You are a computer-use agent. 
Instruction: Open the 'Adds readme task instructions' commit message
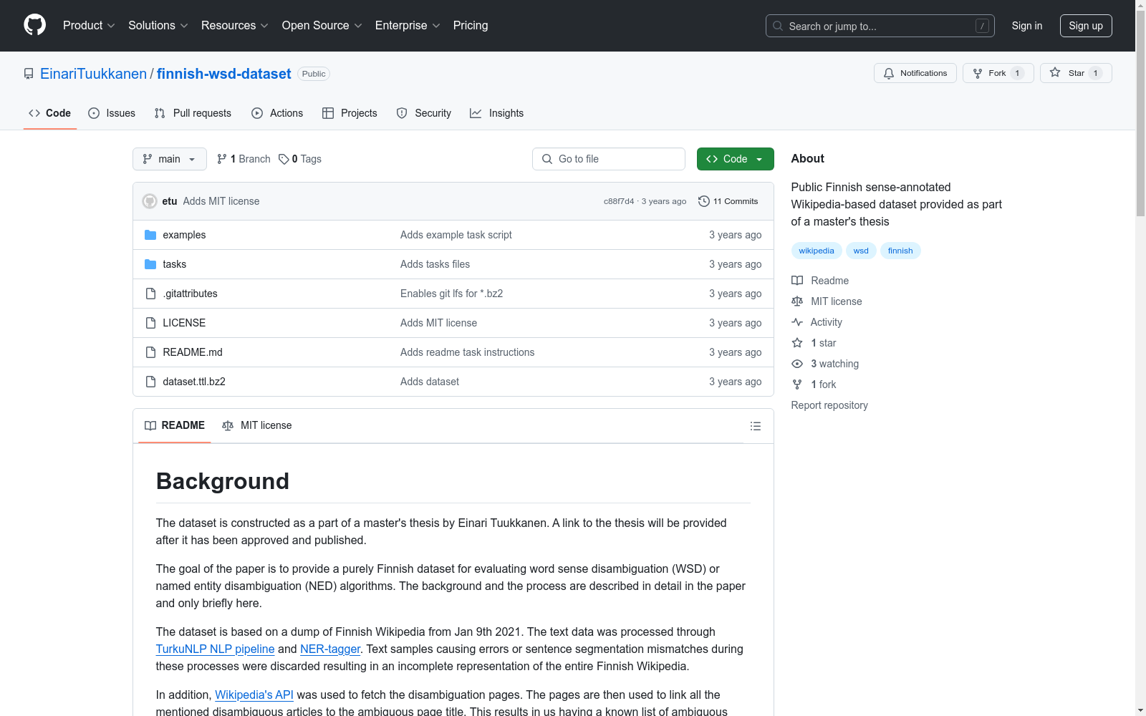pos(468,352)
